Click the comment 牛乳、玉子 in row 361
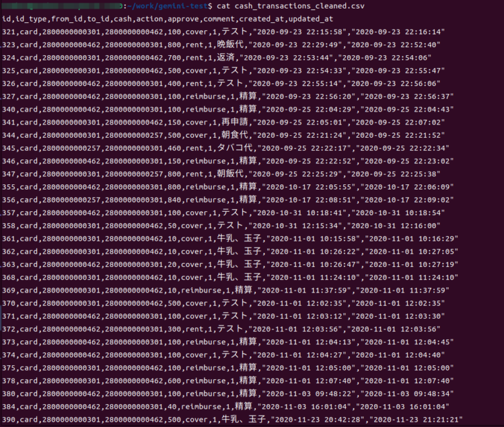 pos(239,238)
